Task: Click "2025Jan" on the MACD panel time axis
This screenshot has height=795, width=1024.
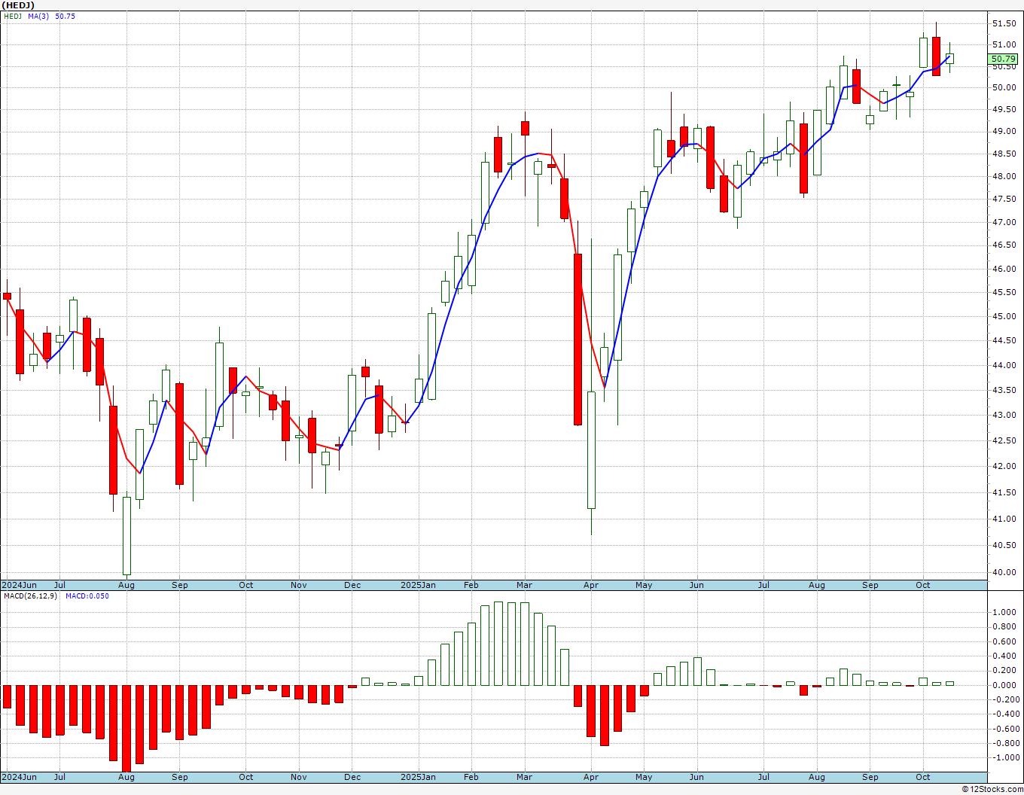Action: (x=418, y=777)
